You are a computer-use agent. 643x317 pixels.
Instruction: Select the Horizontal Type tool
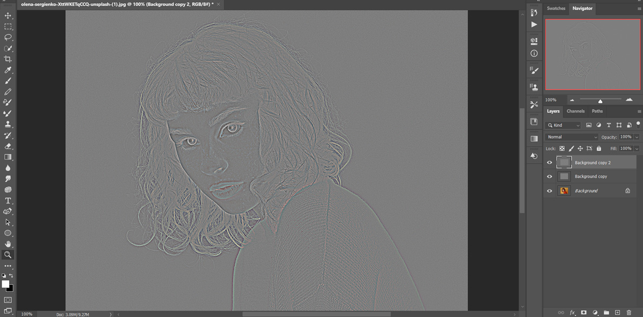8,201
